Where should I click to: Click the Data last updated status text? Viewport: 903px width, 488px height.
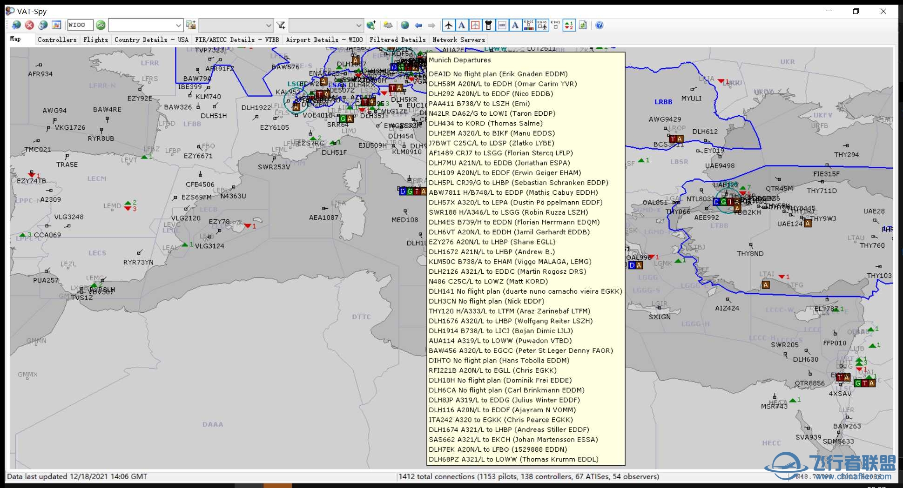(77, 476)
